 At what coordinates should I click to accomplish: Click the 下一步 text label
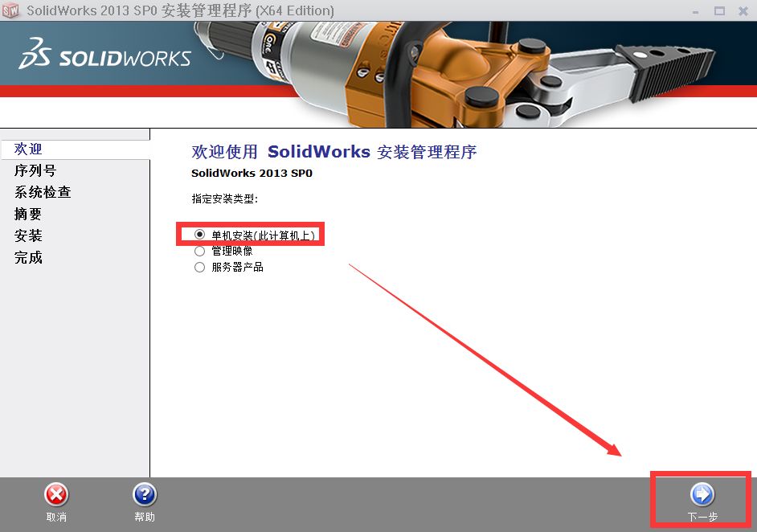702,517
